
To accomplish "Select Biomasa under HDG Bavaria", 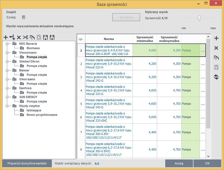I will tap(33, 48).
